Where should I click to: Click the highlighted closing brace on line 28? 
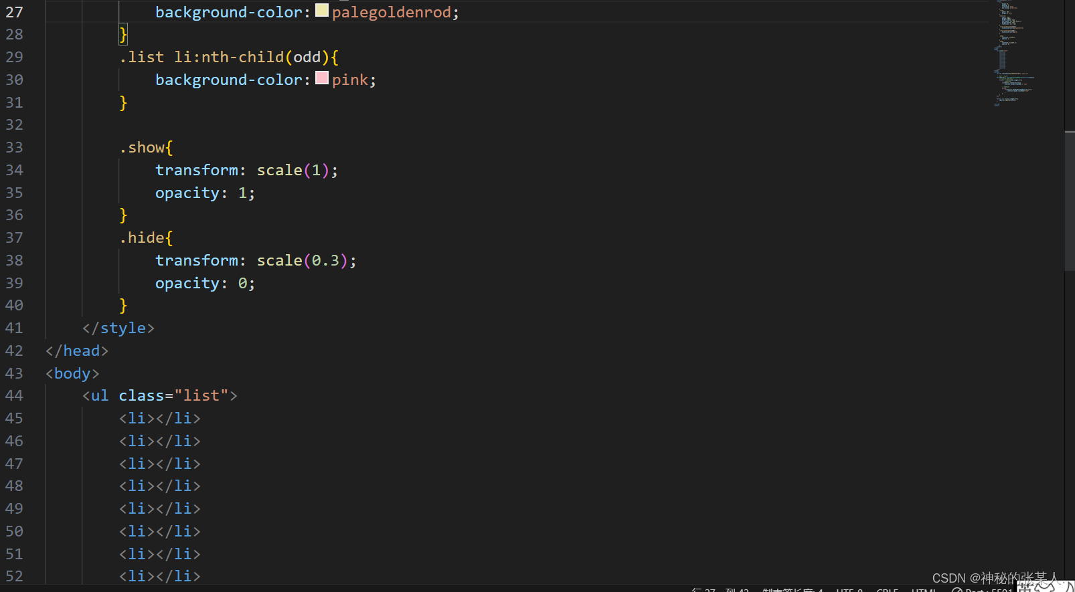pyautogui.click(x=123, y=34)
